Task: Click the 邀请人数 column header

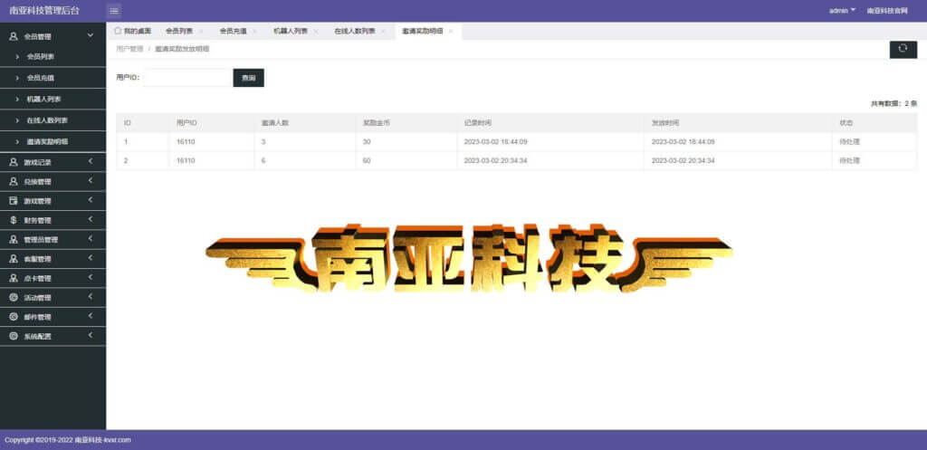Action: [275, 123]
